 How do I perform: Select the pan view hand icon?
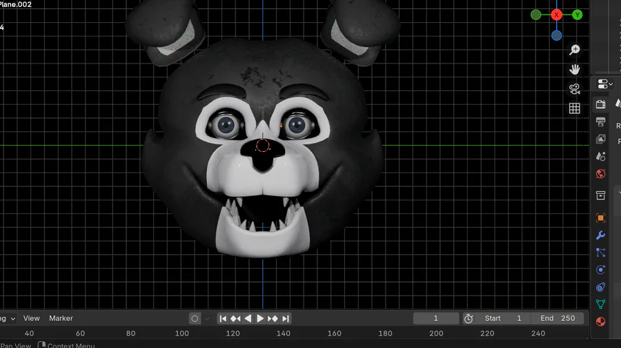575,69
